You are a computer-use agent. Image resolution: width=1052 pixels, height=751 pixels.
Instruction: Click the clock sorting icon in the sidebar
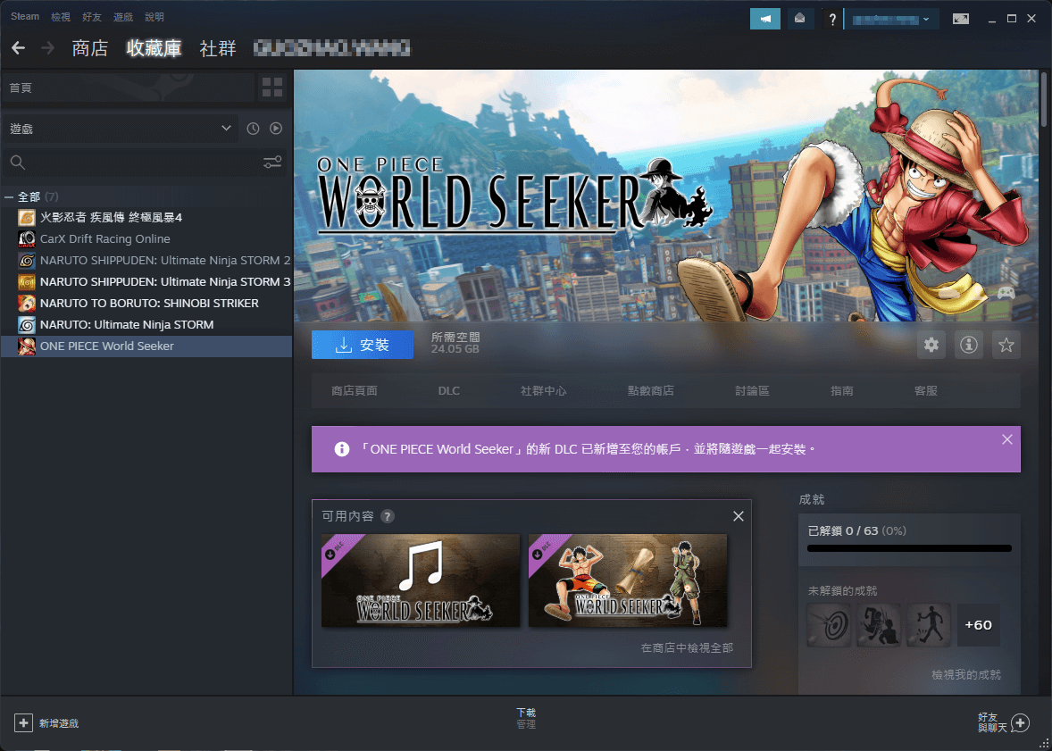(253, 128)
